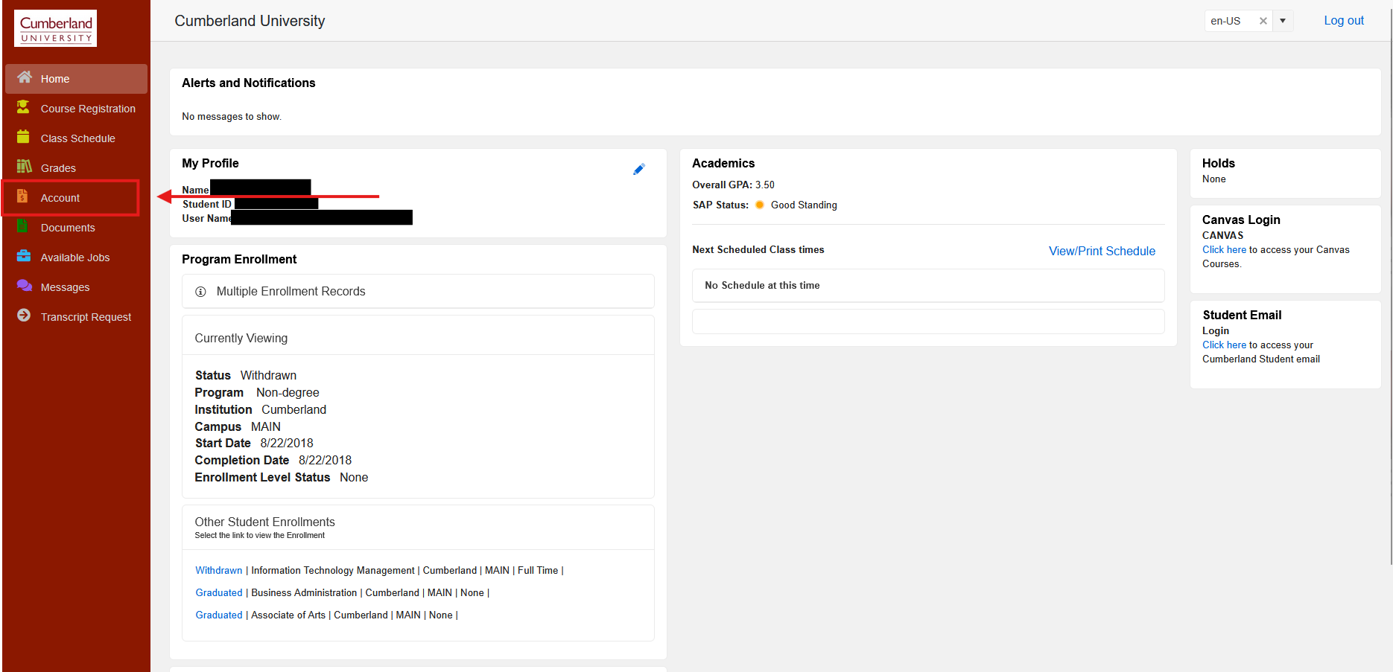Click the Grades books icon
Image resolution: width=1393 pixels, height=672 pixels.
25,166
